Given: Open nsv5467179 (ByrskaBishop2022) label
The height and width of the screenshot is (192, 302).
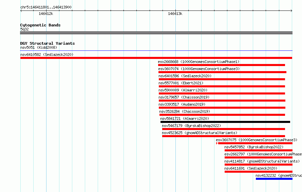Looking at the screenshot, I should pyautogui.click(x=191, y=126).
